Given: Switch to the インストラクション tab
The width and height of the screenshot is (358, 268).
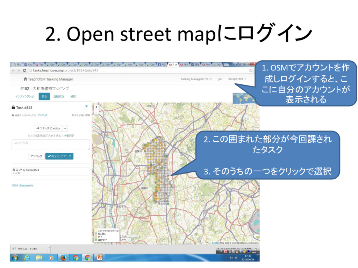Looking at the screenshot, I should pyautogui.click(x=25, y=96).
